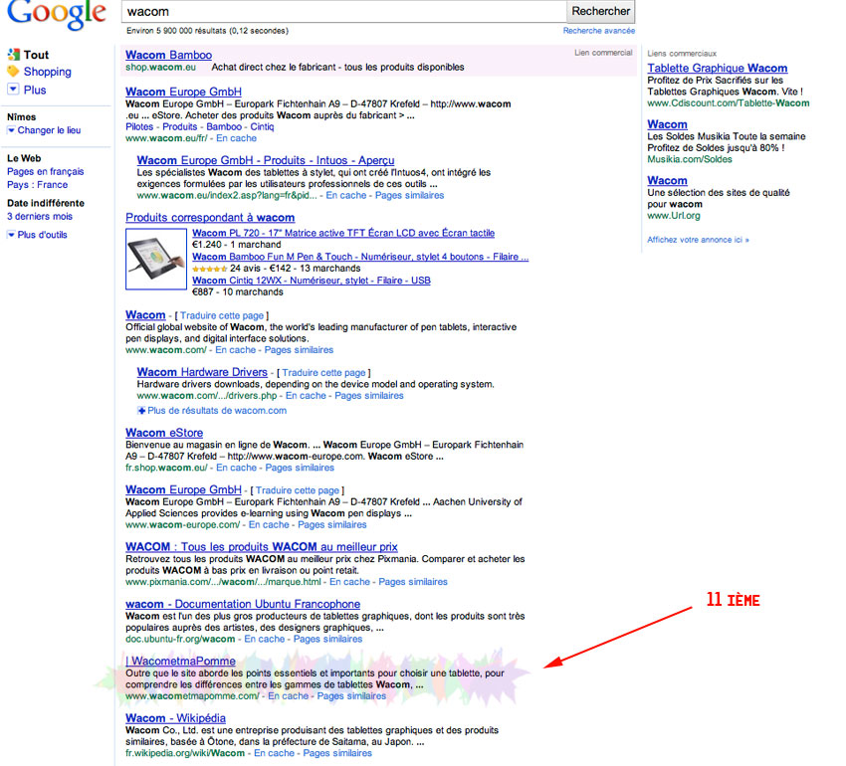Open the Produits sitelink

(x=180, y=126)
